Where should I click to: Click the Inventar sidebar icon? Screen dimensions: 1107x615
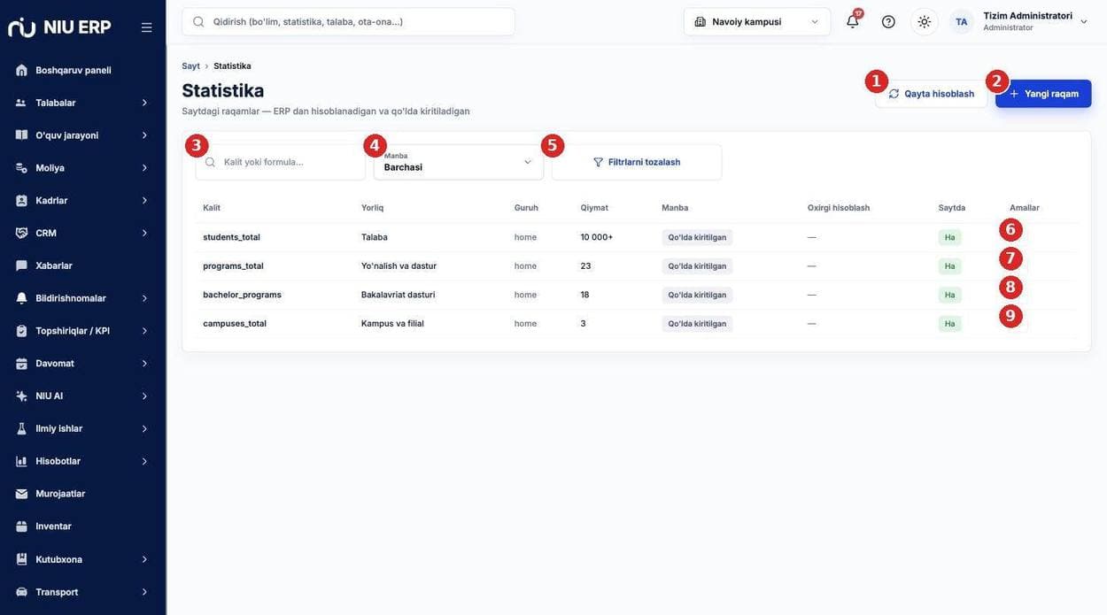[21, 527]
